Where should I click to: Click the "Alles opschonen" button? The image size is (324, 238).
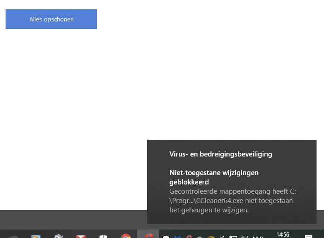[51, 19]
